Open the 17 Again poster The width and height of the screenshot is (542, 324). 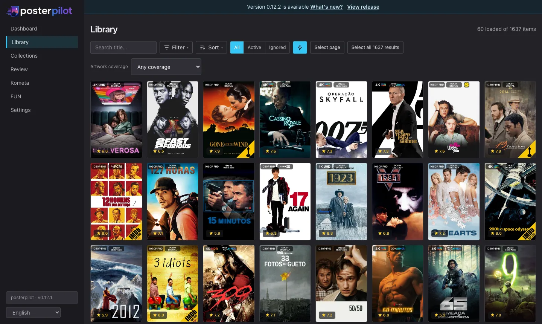click(285, 202)
